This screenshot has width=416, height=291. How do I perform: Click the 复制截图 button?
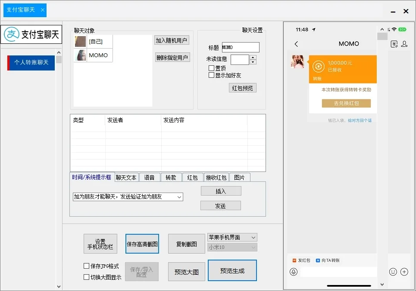(187, 244)
